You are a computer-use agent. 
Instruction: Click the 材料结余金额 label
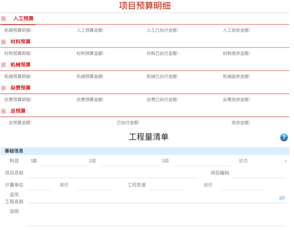(237, 53)
